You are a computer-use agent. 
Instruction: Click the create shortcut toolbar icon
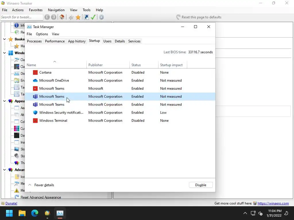[86, 17]
